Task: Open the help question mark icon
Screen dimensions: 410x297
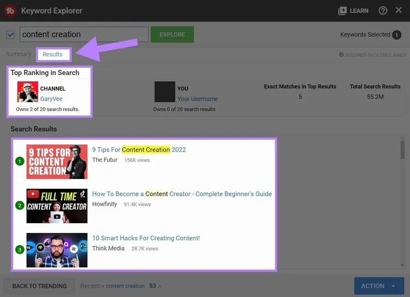Action: click(383, 10)
